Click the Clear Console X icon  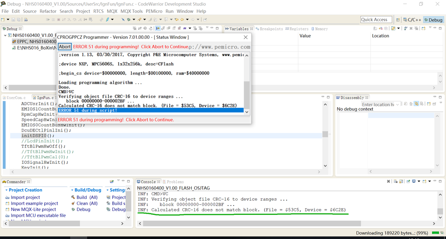point(396,181)
